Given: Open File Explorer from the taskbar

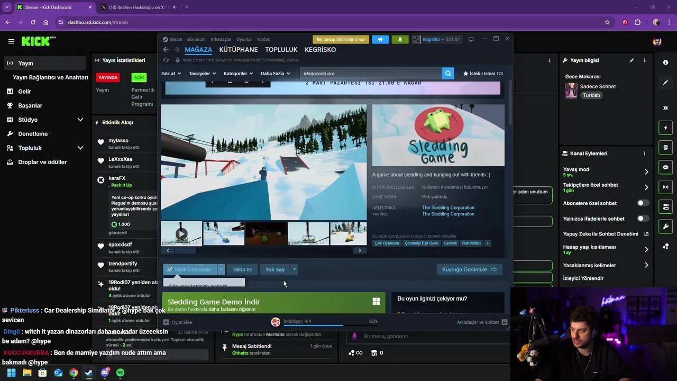Looking at the screenshot, I should point(27,373).
